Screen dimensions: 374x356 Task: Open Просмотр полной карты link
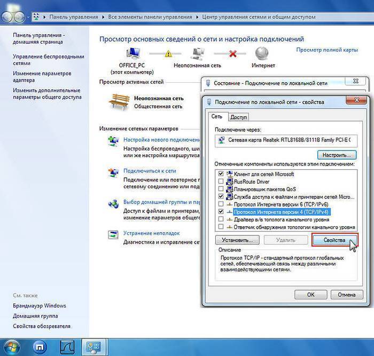(327, 50)
